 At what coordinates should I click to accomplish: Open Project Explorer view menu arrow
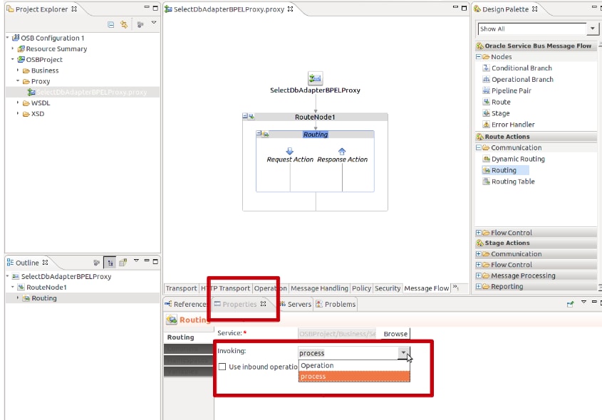[x=154, y=23]
